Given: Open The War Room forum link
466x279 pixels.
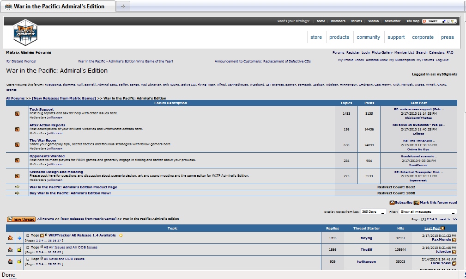Looking at the screenshot, I should (43, 140).
